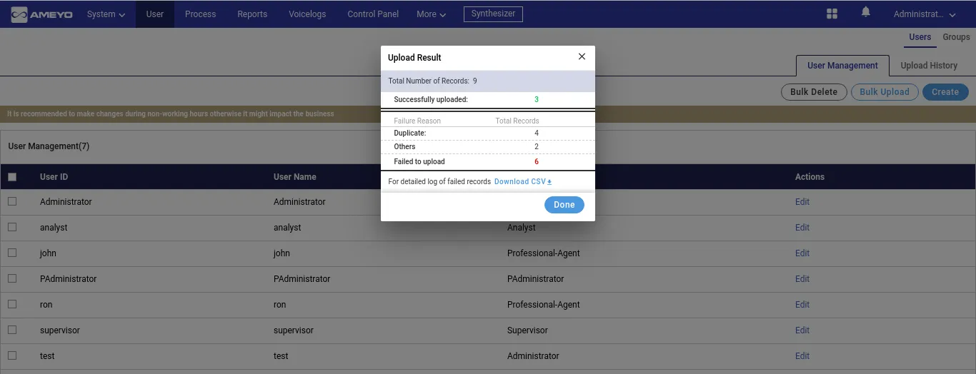Check the PAdministrator row checkbox

12,279
